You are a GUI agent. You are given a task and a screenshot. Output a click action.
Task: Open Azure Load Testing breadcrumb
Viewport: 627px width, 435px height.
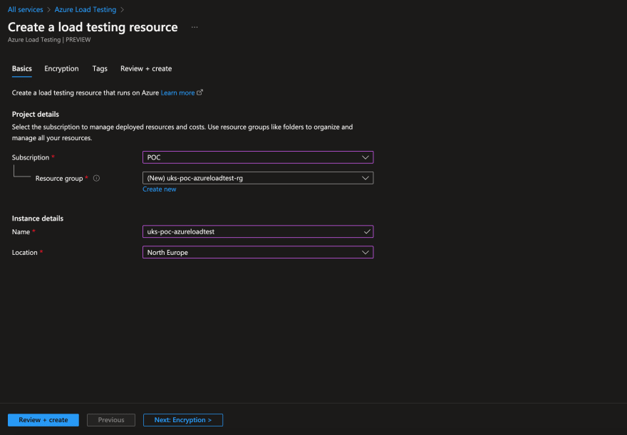(85, 9)
